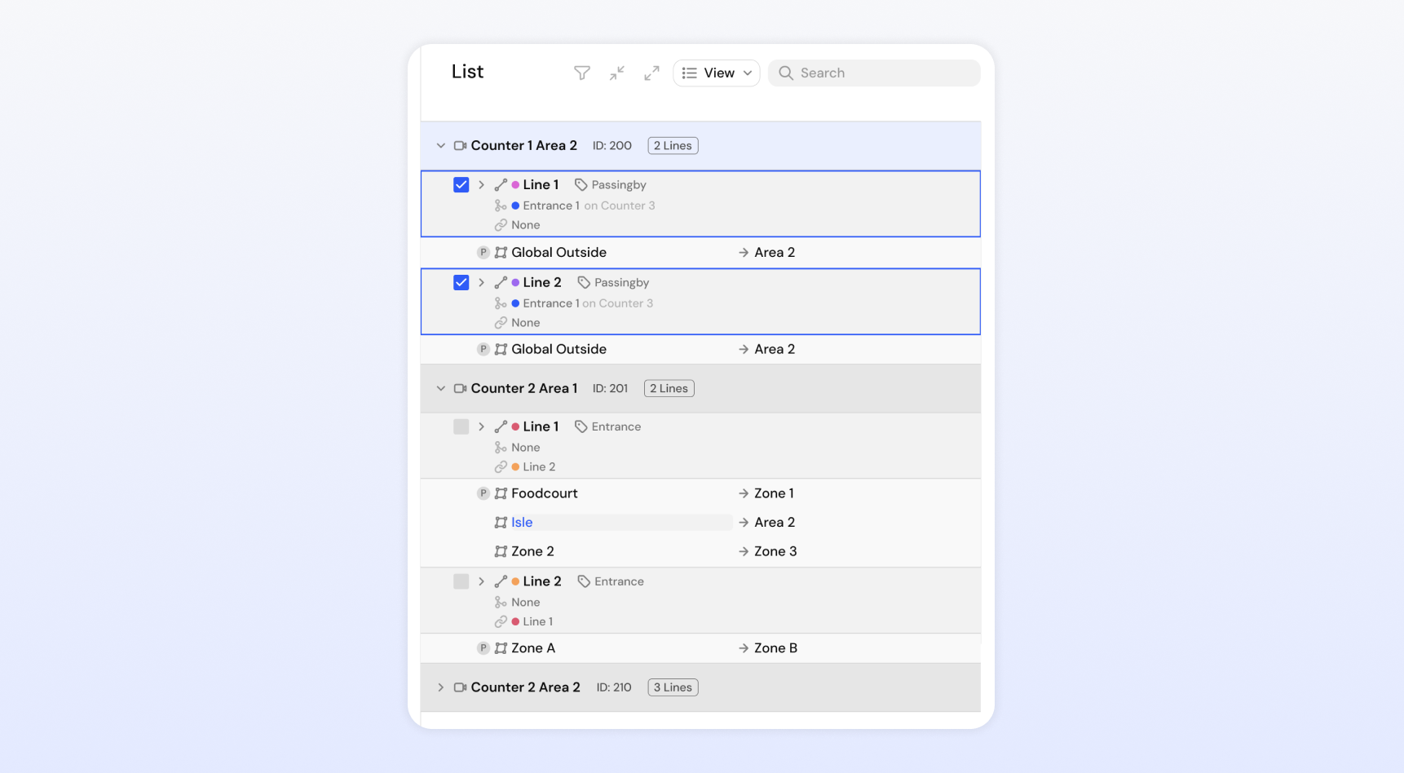Click the pink color dot of Line 1
This screenshot has height=773, width=1404.
pyautogui.click(x=515, y=185)
